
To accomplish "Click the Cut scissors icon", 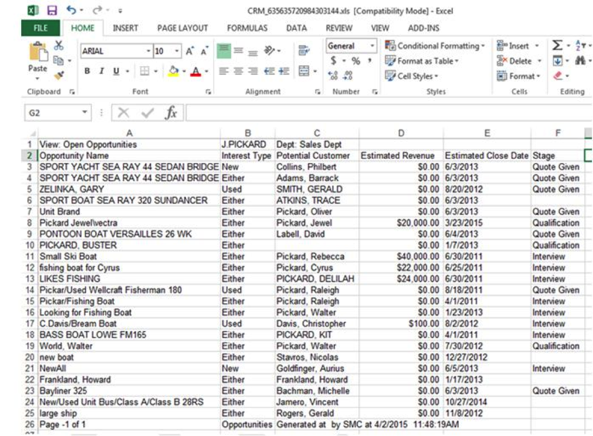I will tap(59, 46).
